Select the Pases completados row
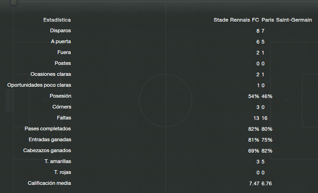 coord(159,129)
